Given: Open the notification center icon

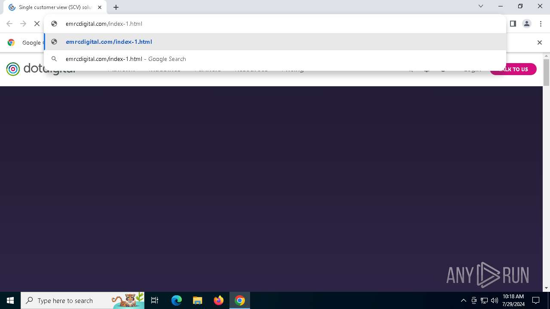Looking at the screenshot, I should coord(536,300).
